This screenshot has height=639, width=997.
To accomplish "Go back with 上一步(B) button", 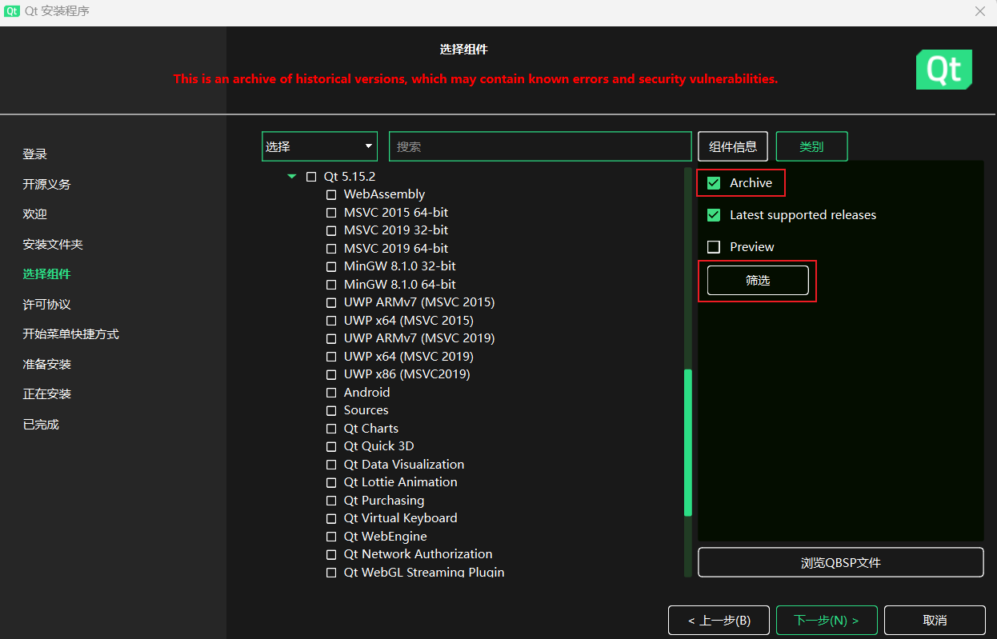I will click(719, 620).
